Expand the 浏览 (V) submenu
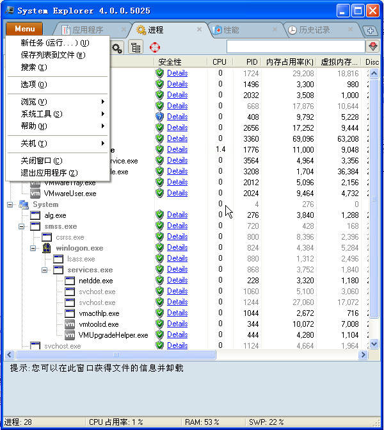384x430 pixels. (58, 102)
